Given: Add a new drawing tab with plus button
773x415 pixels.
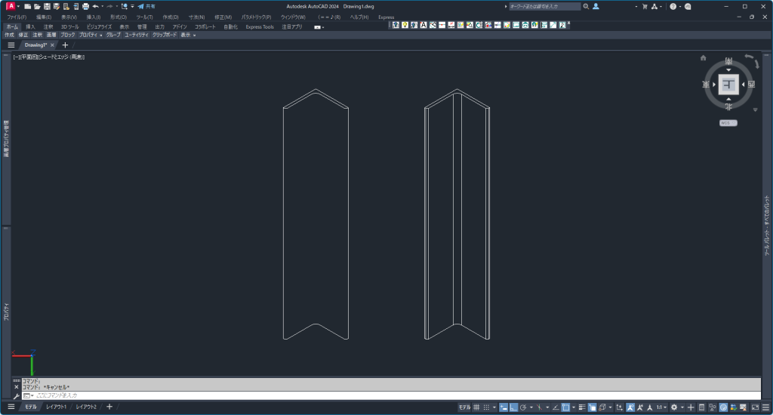Looking at the screenshot, I should [x=65, y=45].
